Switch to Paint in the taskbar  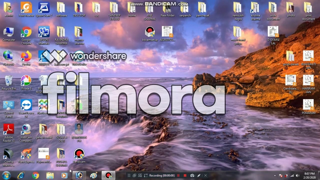[x=94, y=175]
